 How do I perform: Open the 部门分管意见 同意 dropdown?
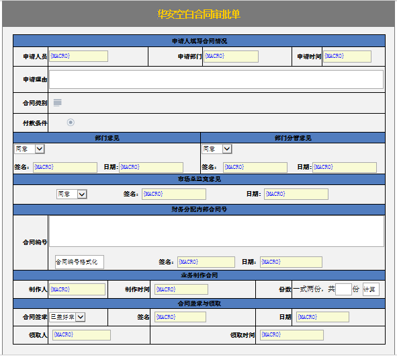217,149
